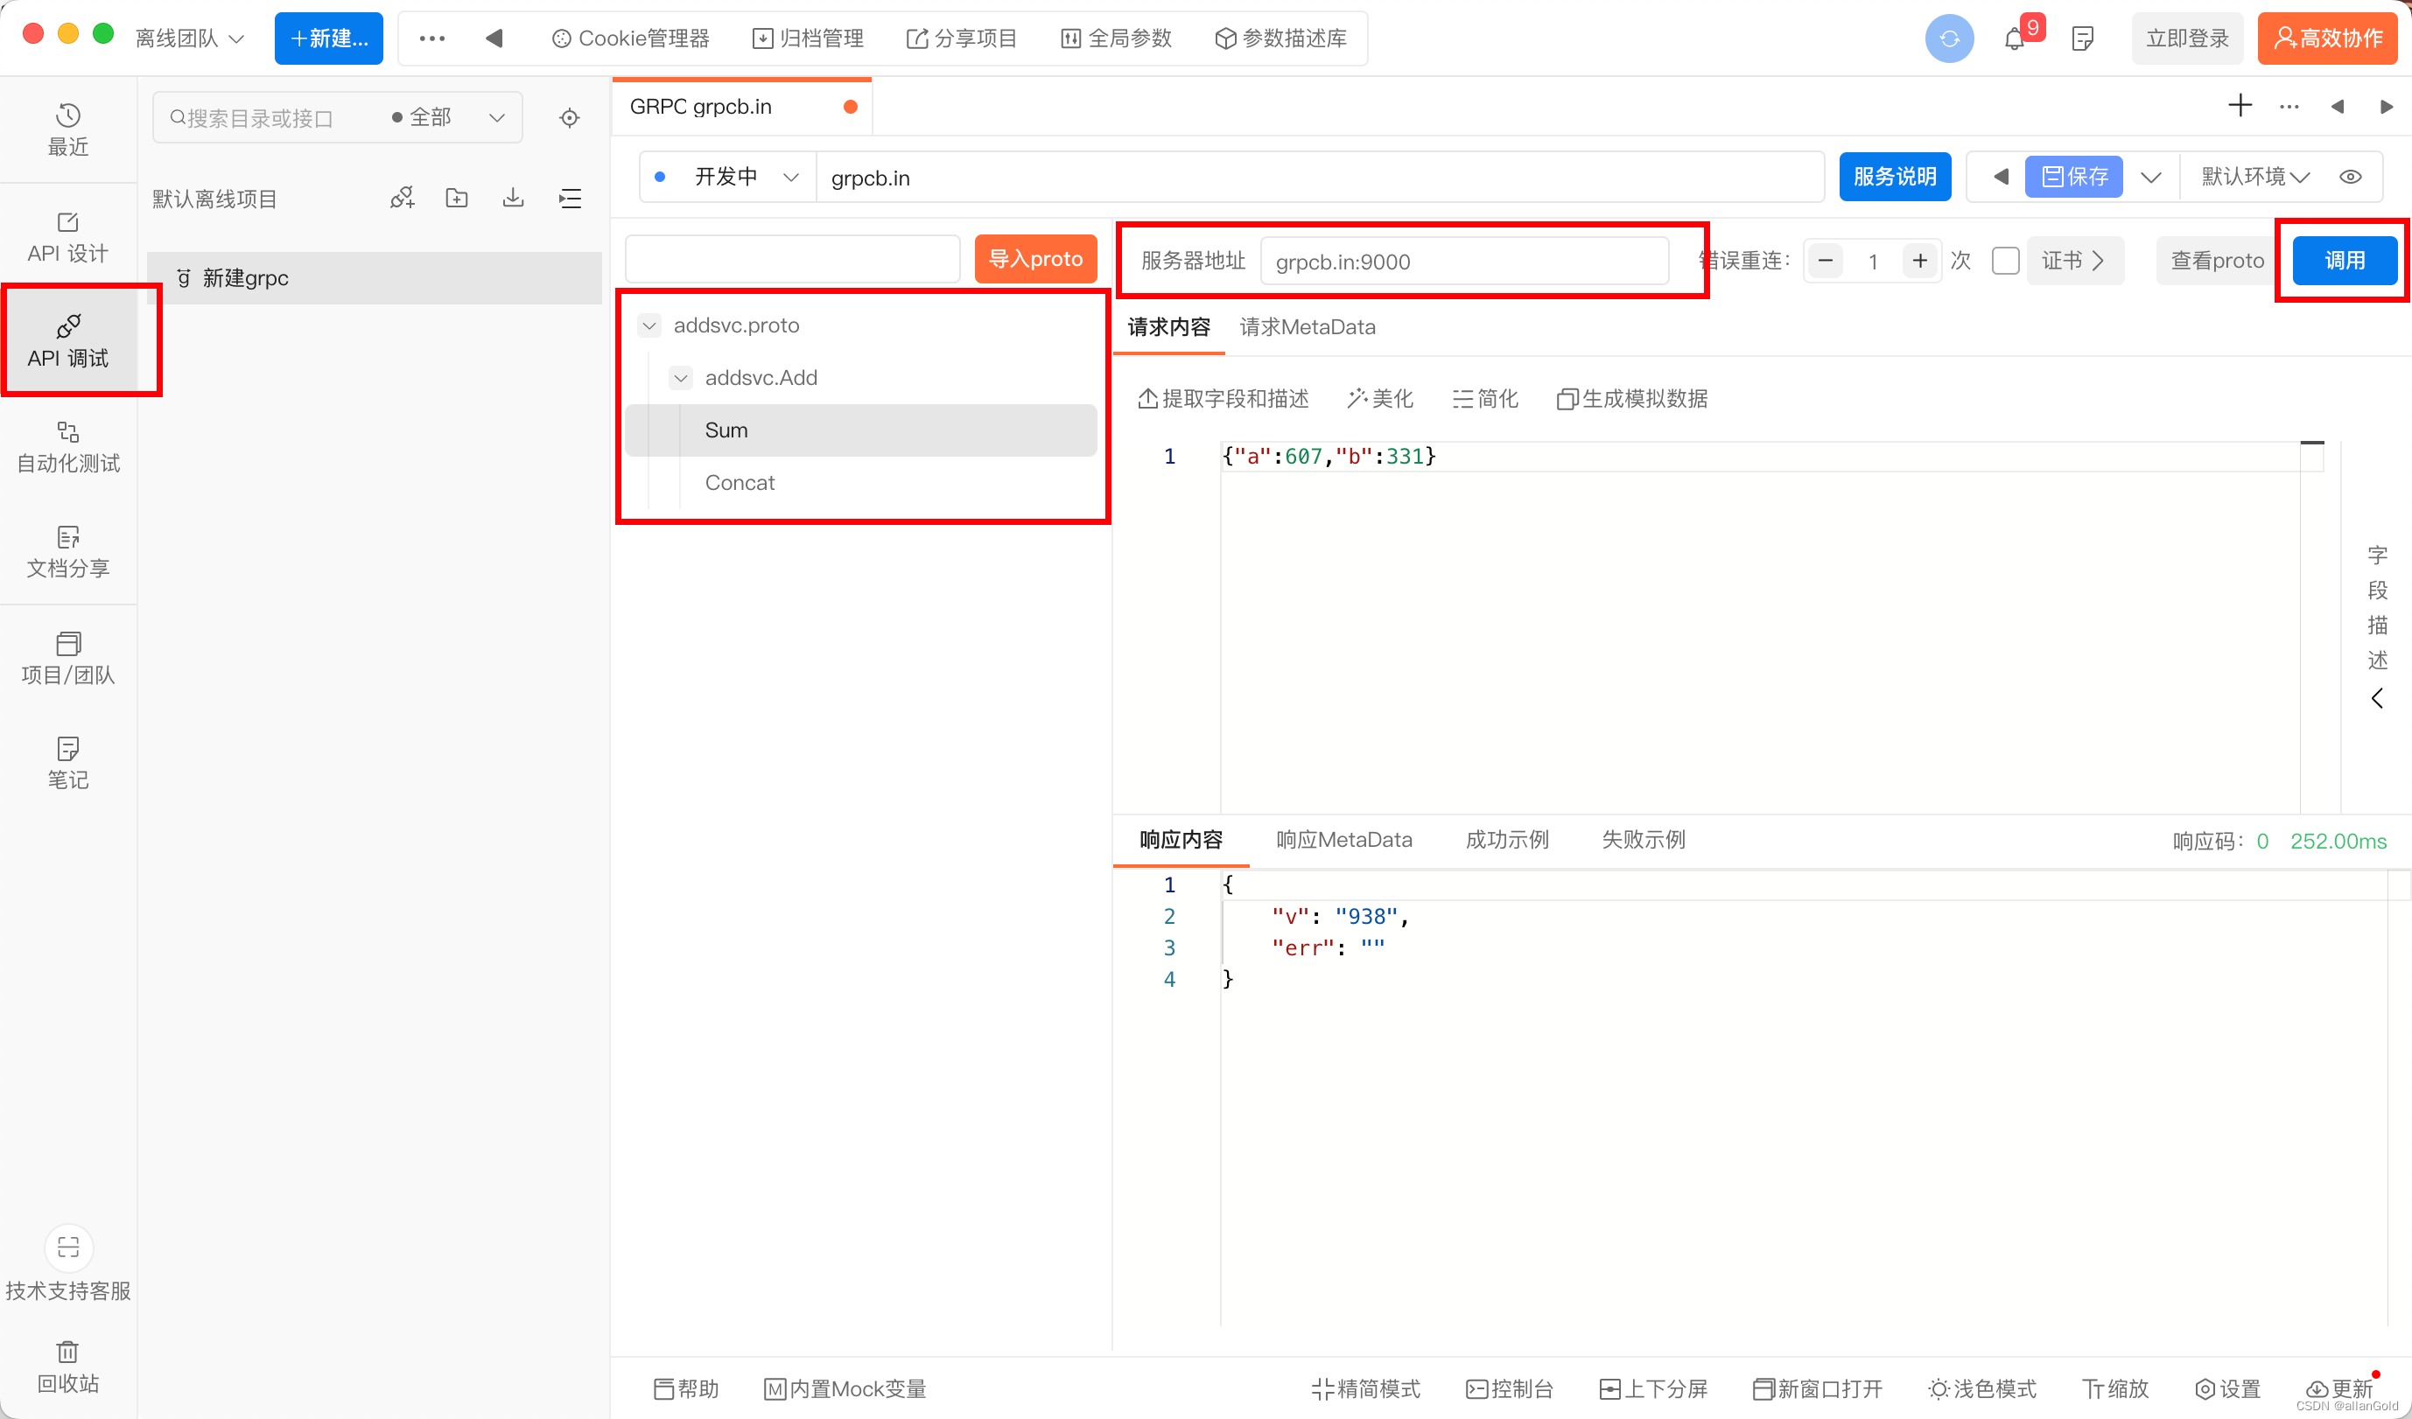Toggle the 证书 certificate checkbox
Screen dimensions: 2412x1419
click(2005, 260)
